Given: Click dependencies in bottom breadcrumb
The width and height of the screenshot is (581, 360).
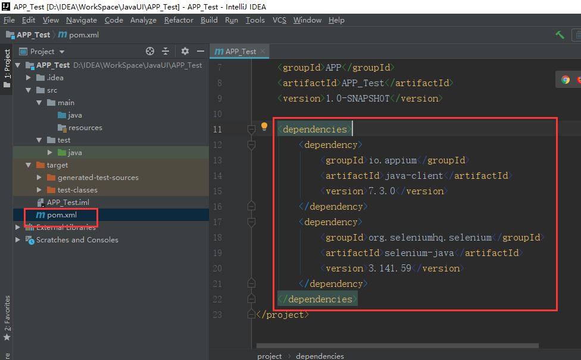Looking at the screenshot, I should point(320,356).
